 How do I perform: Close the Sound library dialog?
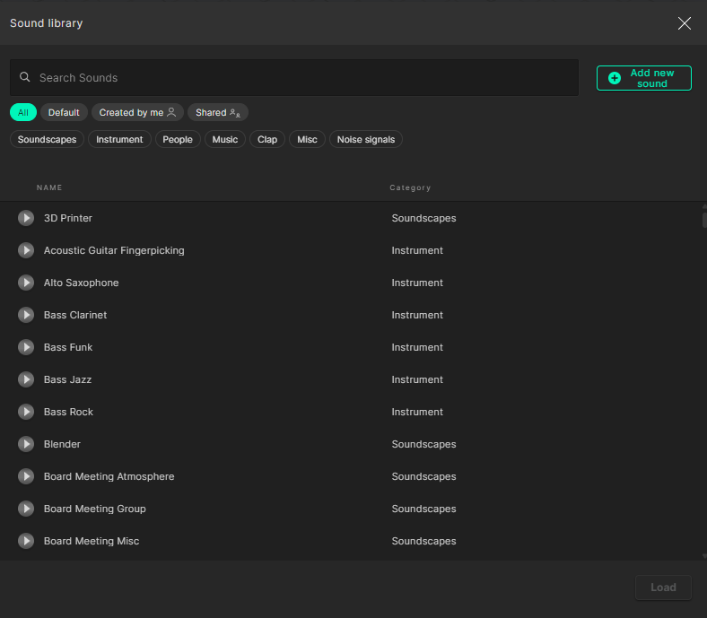(685, 23)
